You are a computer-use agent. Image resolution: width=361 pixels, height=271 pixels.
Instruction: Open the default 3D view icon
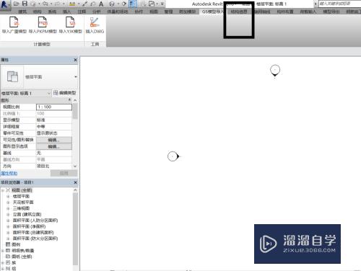tap(112, 4)
